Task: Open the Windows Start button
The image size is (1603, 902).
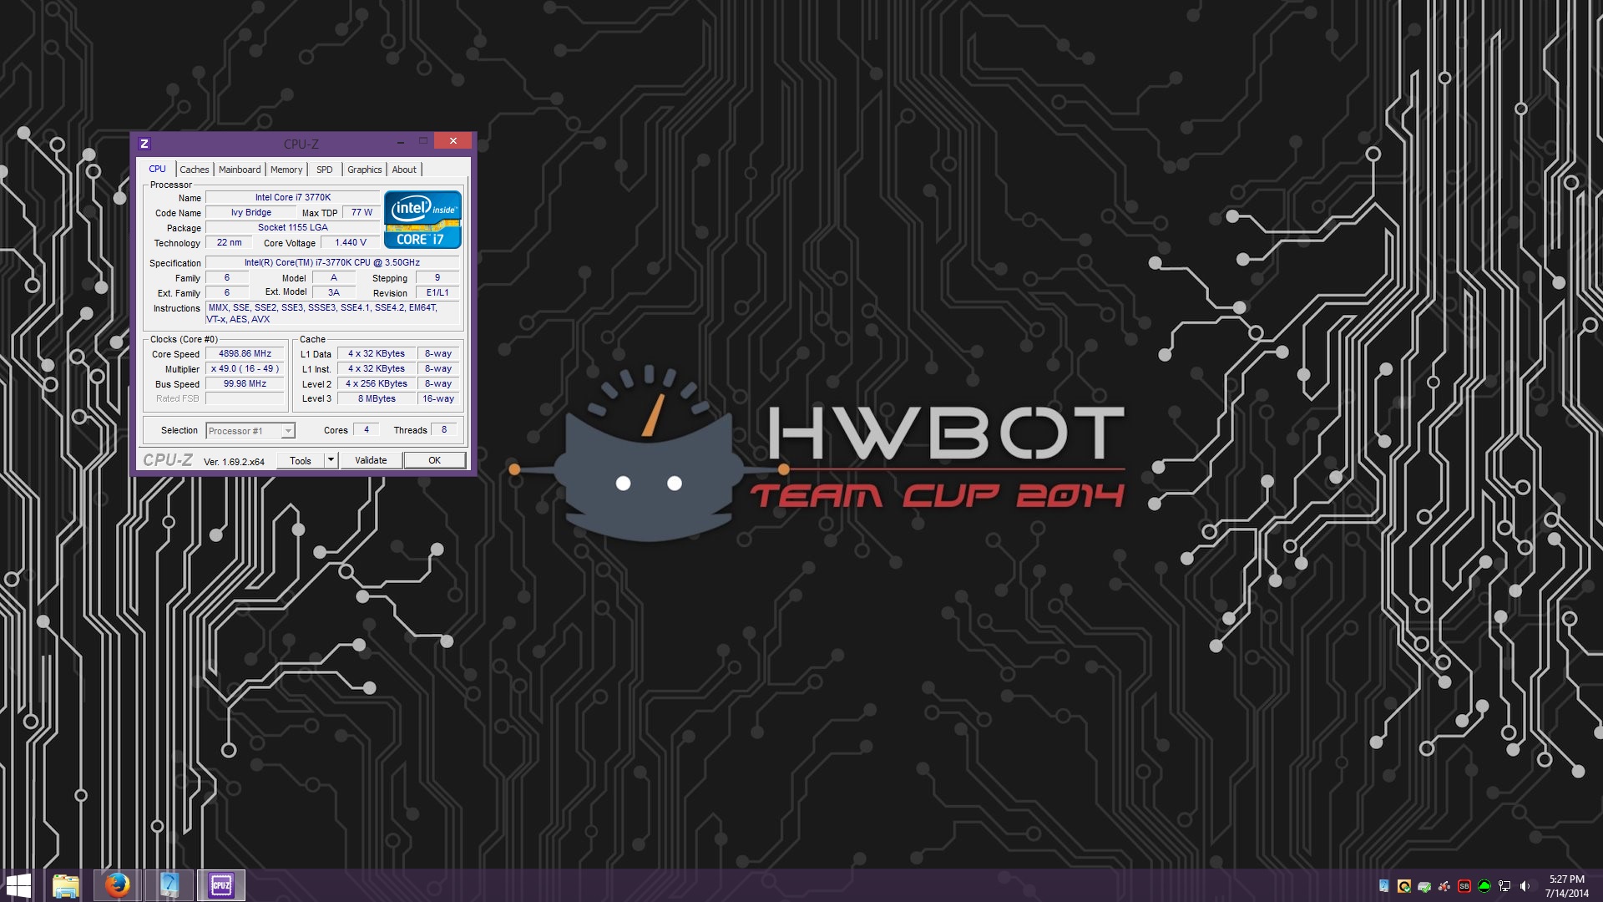Action: click(x=18, y=885)
